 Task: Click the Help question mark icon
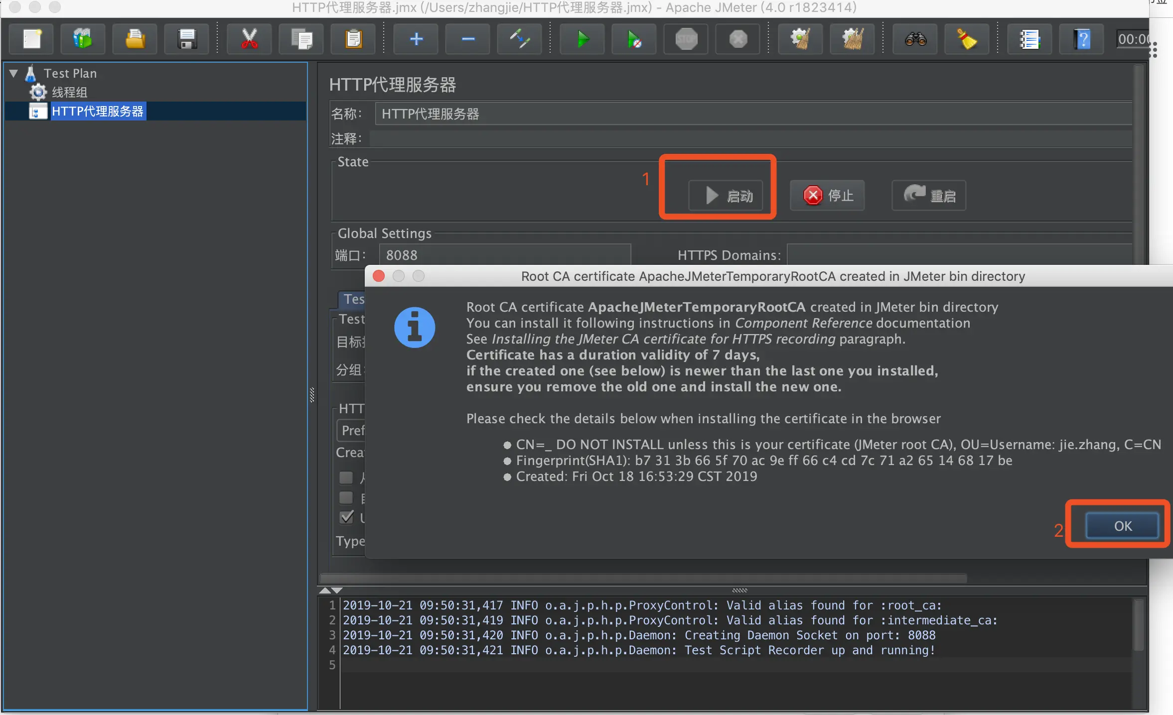[x=1082, y=39]
